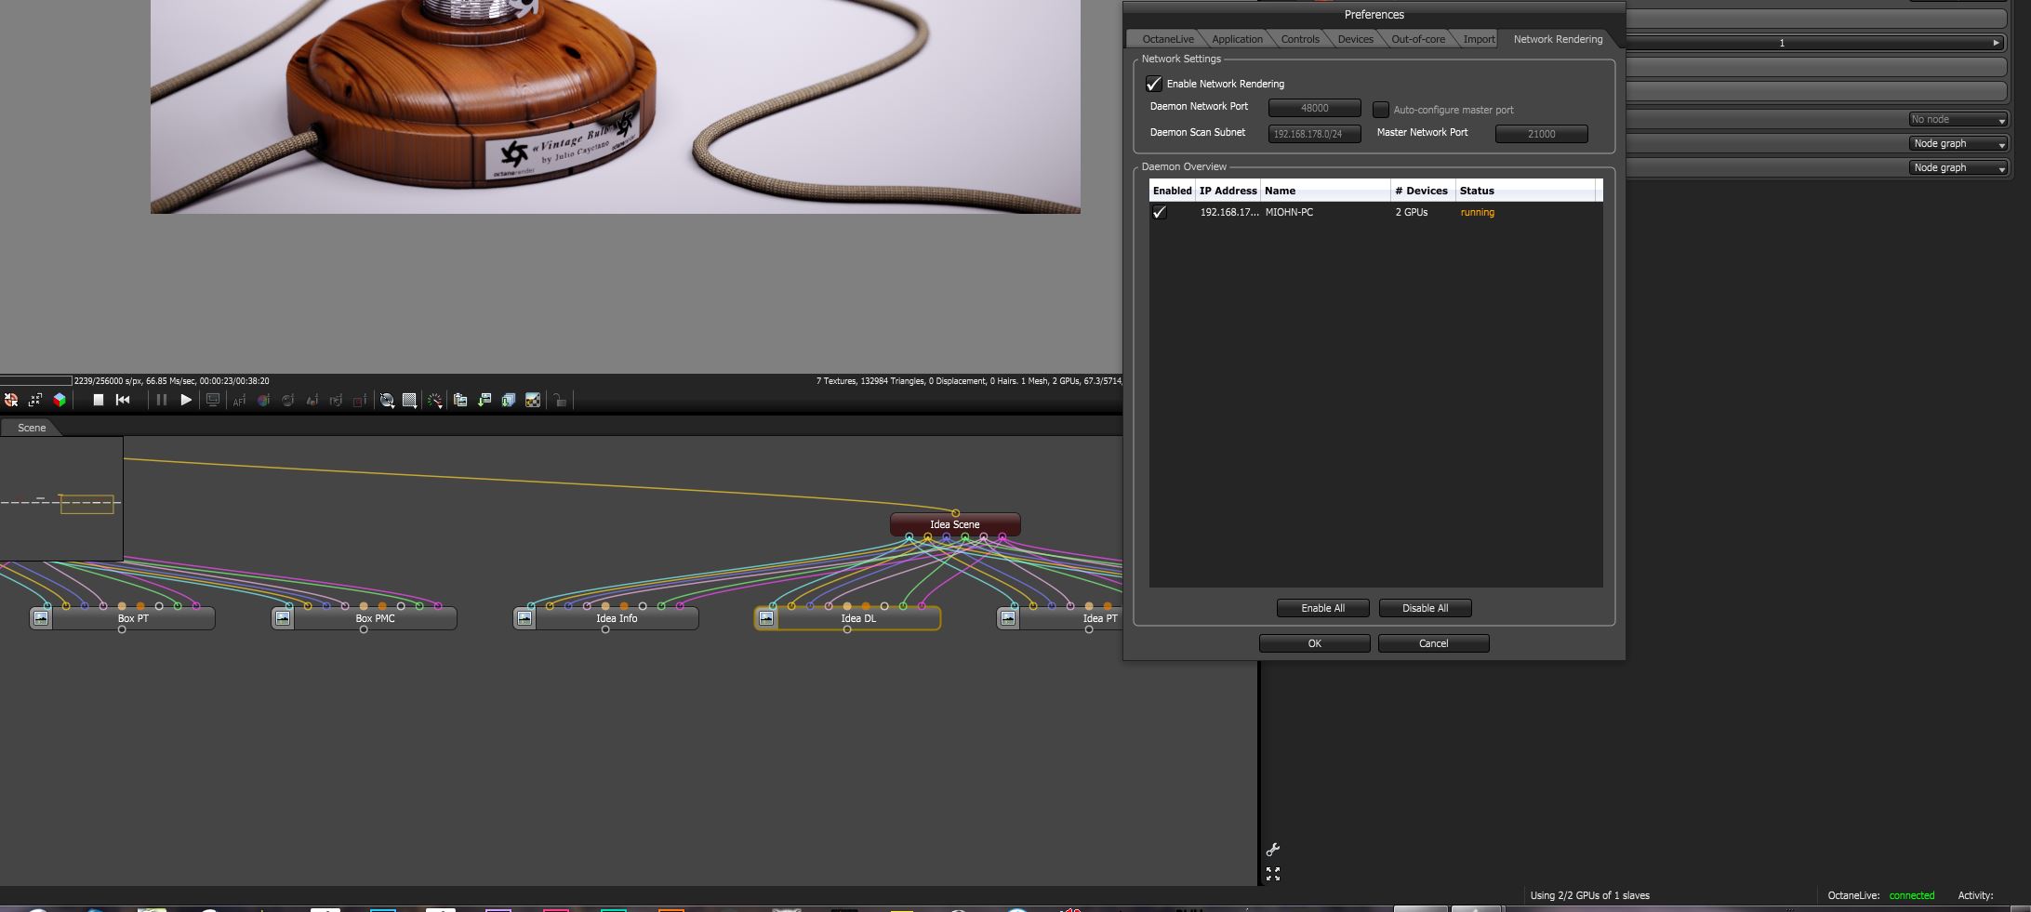
Task: Sort daemons by the Status column header
Action: [1525, 191]
